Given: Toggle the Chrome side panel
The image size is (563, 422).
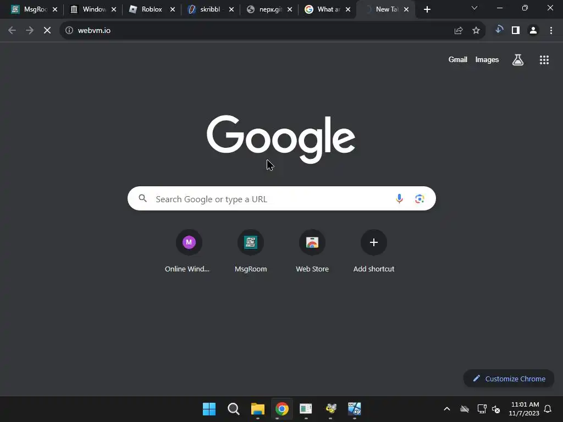Looking at the screenshot, I should pyautogui.click(x=516, y=31).
